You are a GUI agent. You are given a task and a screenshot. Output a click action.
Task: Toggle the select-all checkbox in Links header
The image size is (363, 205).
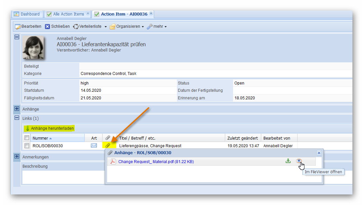[x=27, y=138]
